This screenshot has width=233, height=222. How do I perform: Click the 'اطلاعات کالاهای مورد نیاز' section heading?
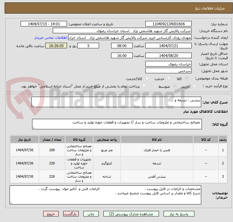click(205, 111)
